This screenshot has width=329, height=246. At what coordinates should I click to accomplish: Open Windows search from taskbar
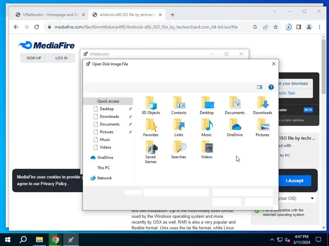click(23, 240)
